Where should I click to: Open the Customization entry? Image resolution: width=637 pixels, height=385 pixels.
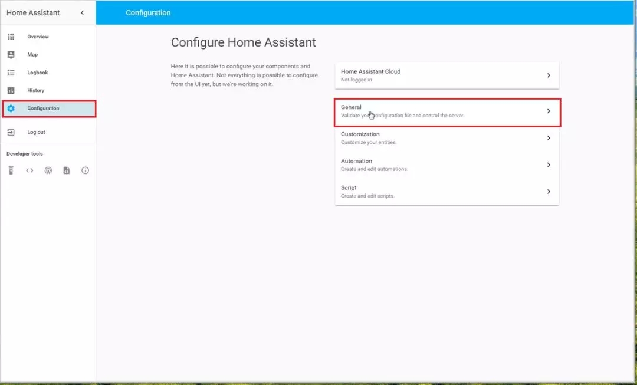[447, 138]
